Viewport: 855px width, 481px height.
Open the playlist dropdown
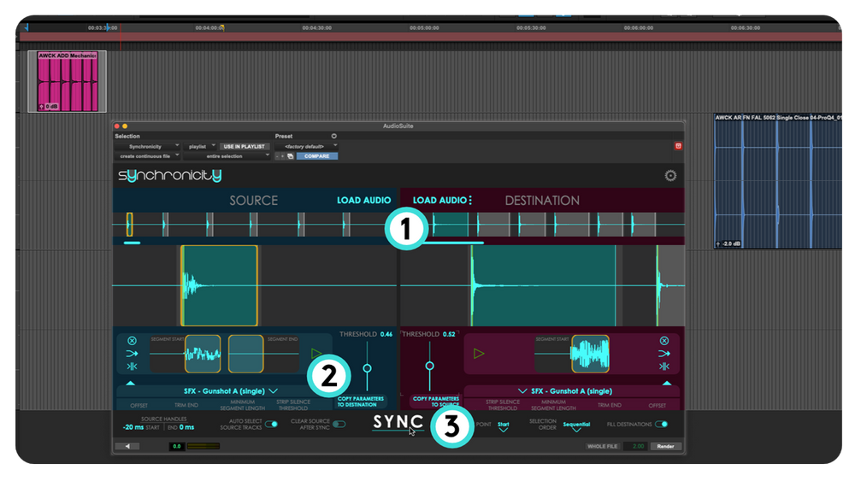200,147
